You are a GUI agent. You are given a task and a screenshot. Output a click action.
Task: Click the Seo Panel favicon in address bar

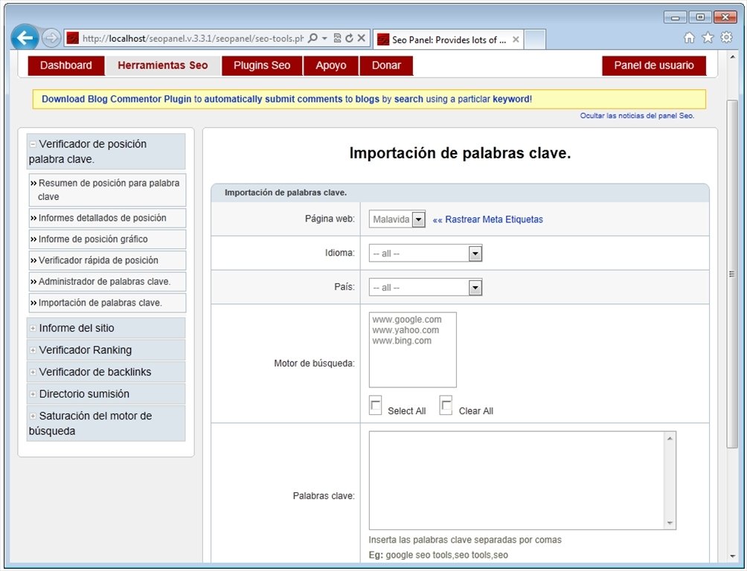(x=72, y=38)
